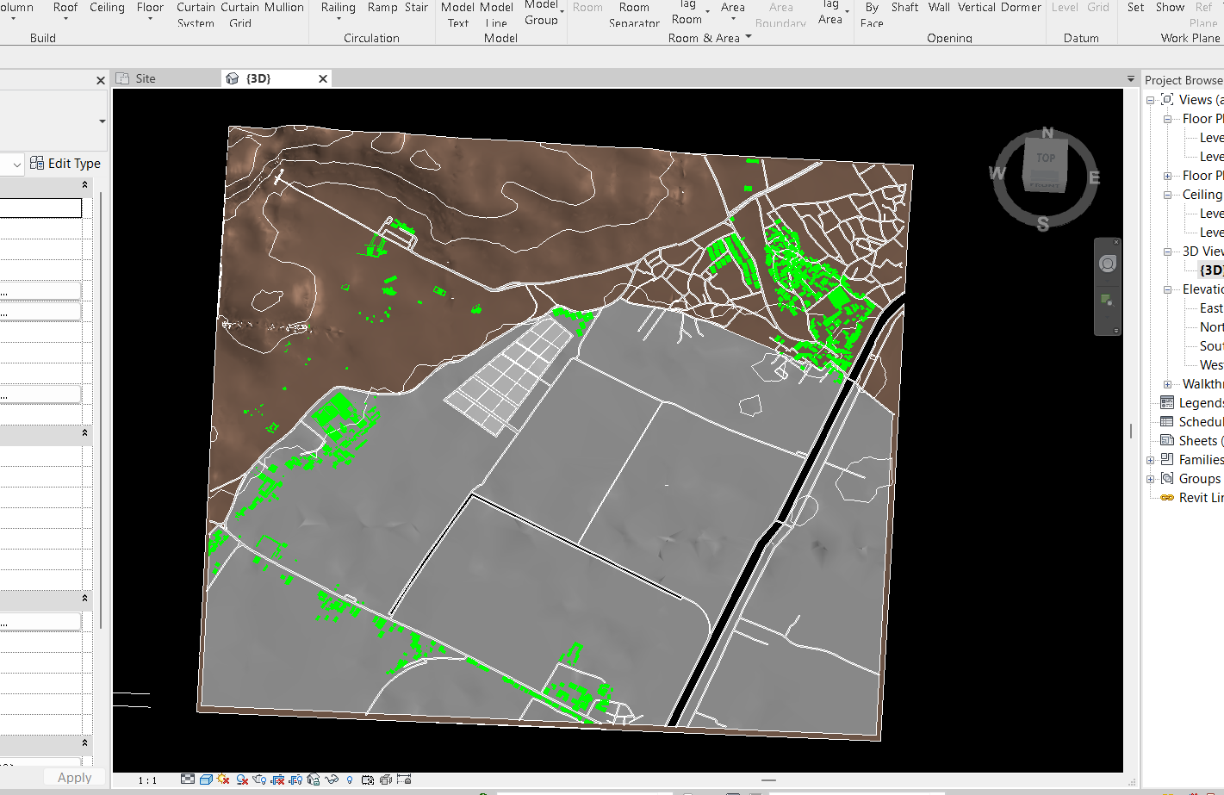Expand the Families node in Project Browser

pyautogui.click(x=1152, y=459)
